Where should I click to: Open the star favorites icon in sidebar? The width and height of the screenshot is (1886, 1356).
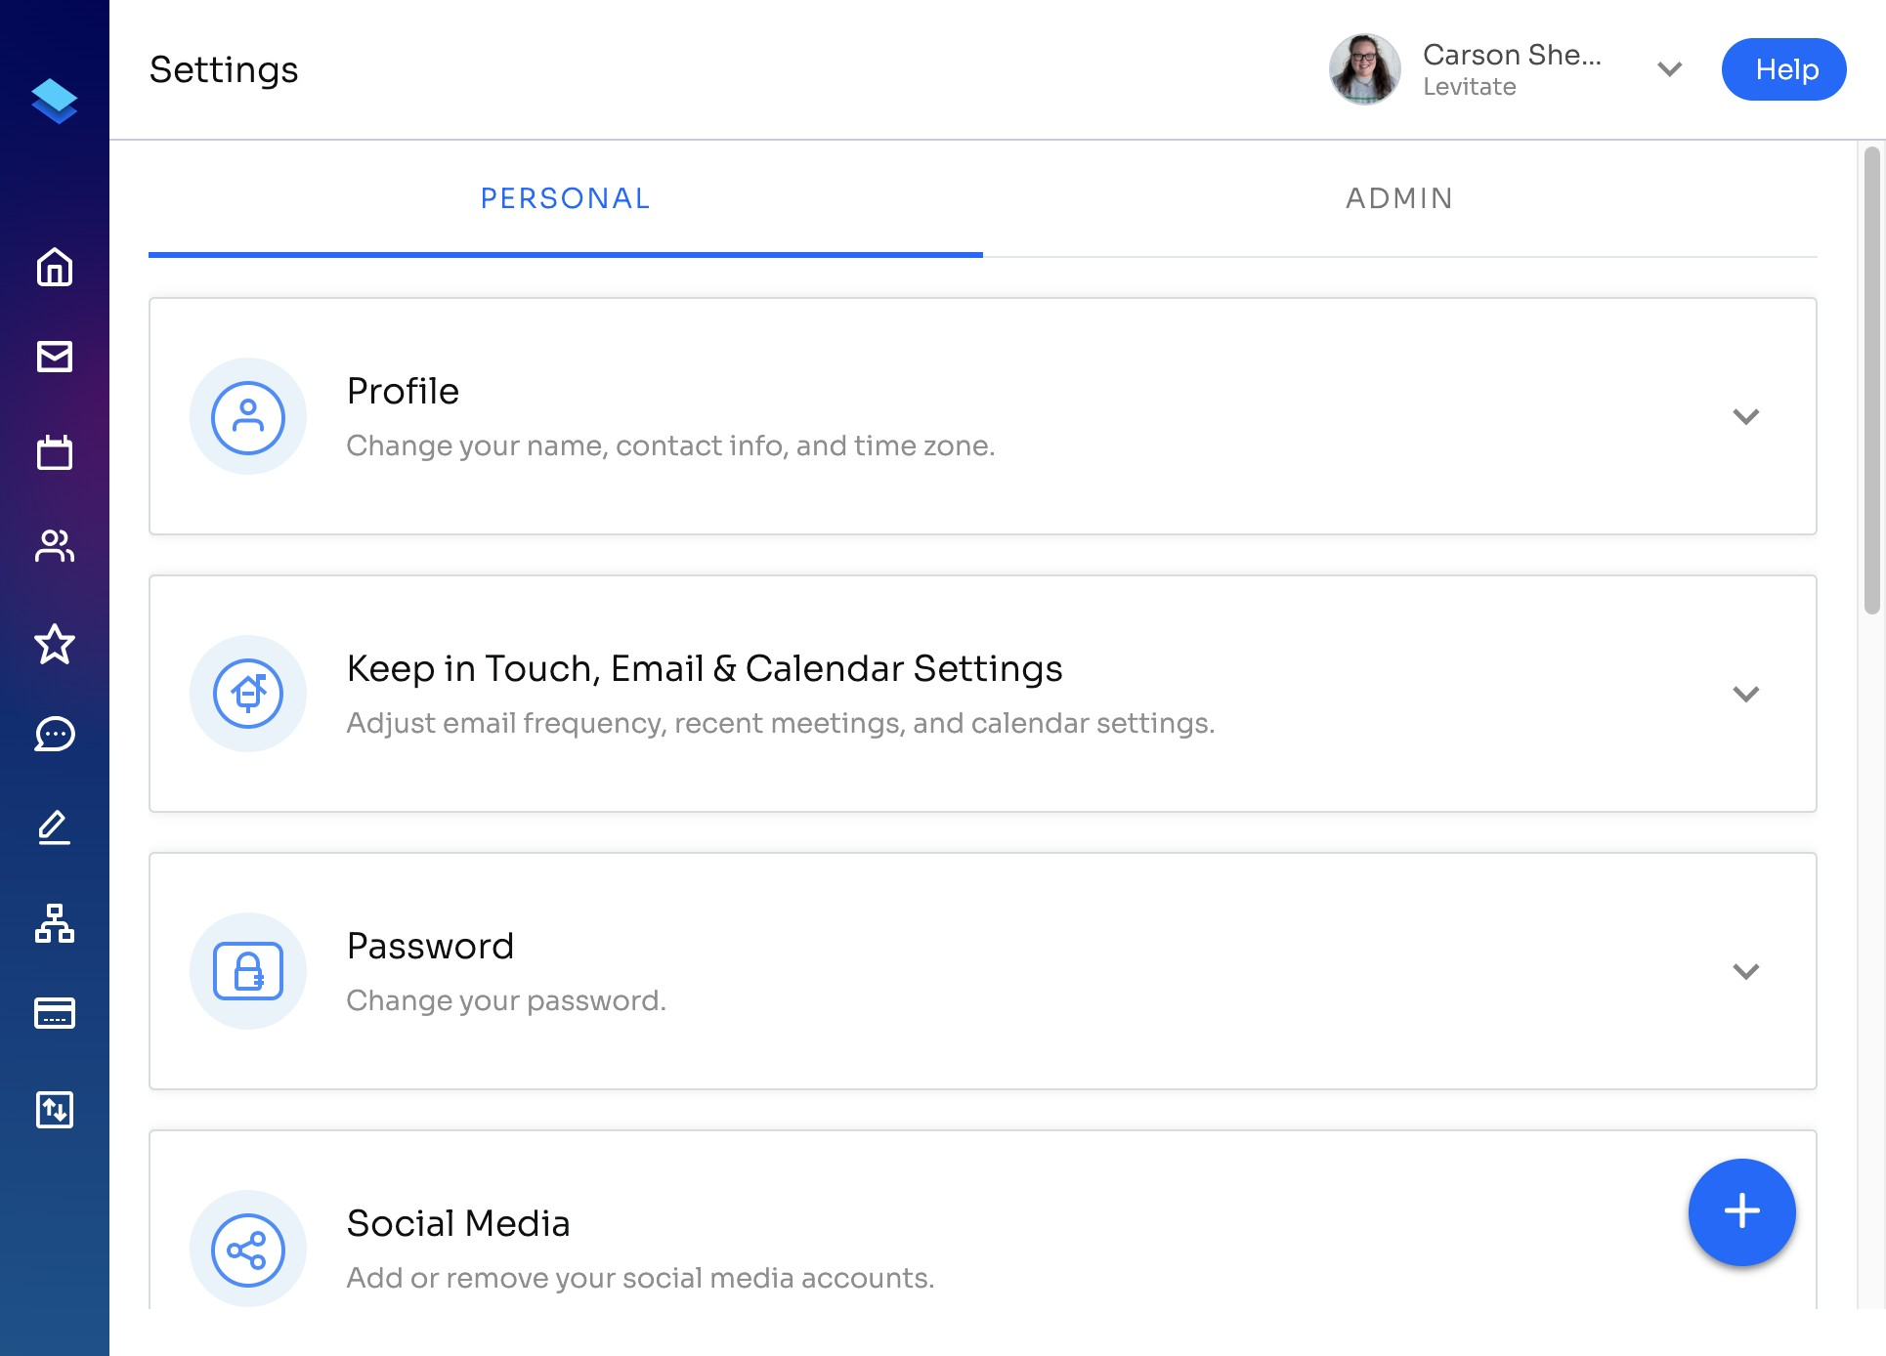click(55, 644)
